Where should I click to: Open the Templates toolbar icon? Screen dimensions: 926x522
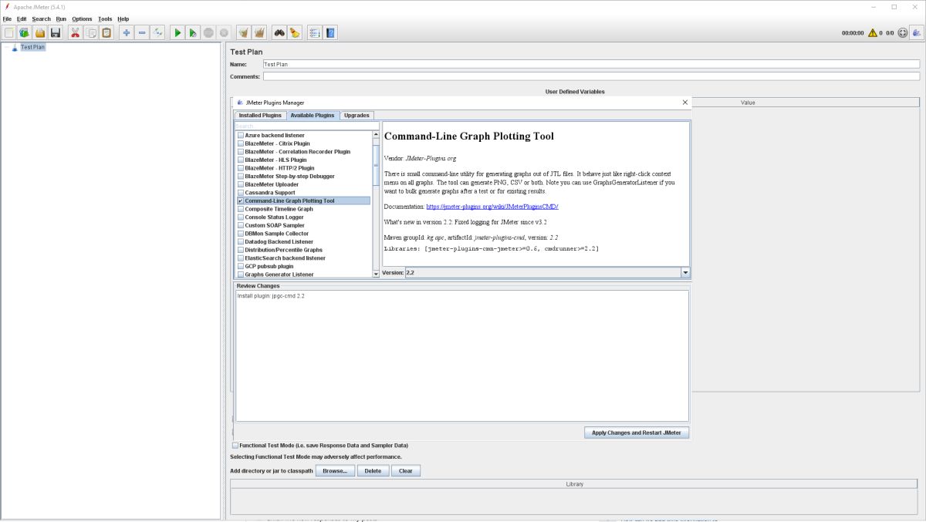(24, 32)
